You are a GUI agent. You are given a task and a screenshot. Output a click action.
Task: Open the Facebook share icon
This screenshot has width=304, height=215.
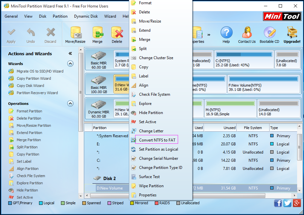pos(278,203)
